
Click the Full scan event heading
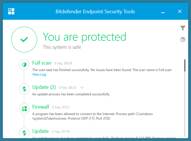click(x=42, y=63)
